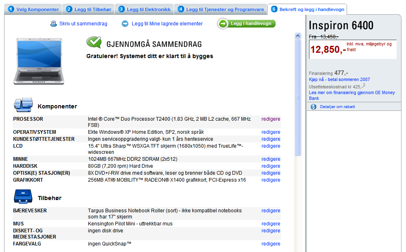406x252 pixels.
Task: Click redigere for BÆREVESKER
Action: [271, 211]
